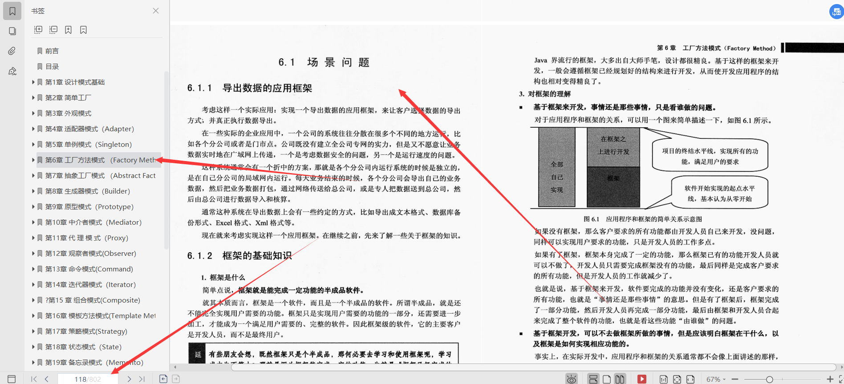Open the floating blue assistant icon

click(x=836, y=12)
